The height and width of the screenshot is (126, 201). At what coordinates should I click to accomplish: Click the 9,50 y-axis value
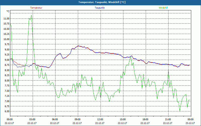tap(7, 49)
